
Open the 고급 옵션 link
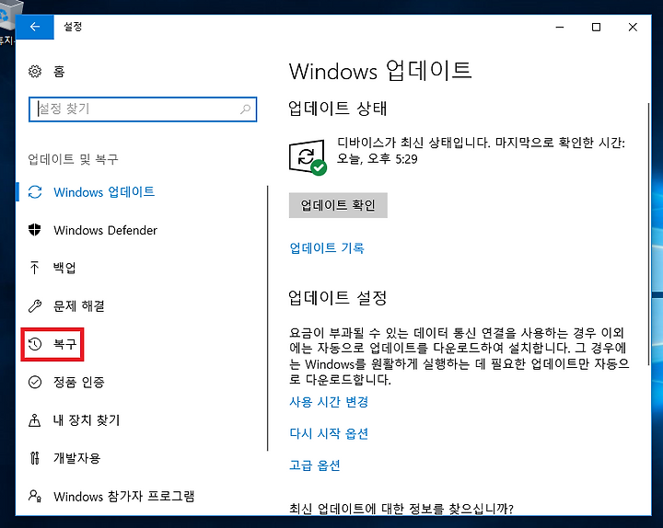[315, 465]
